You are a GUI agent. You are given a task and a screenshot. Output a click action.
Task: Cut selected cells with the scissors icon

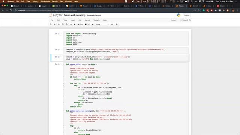click(59, 24)
